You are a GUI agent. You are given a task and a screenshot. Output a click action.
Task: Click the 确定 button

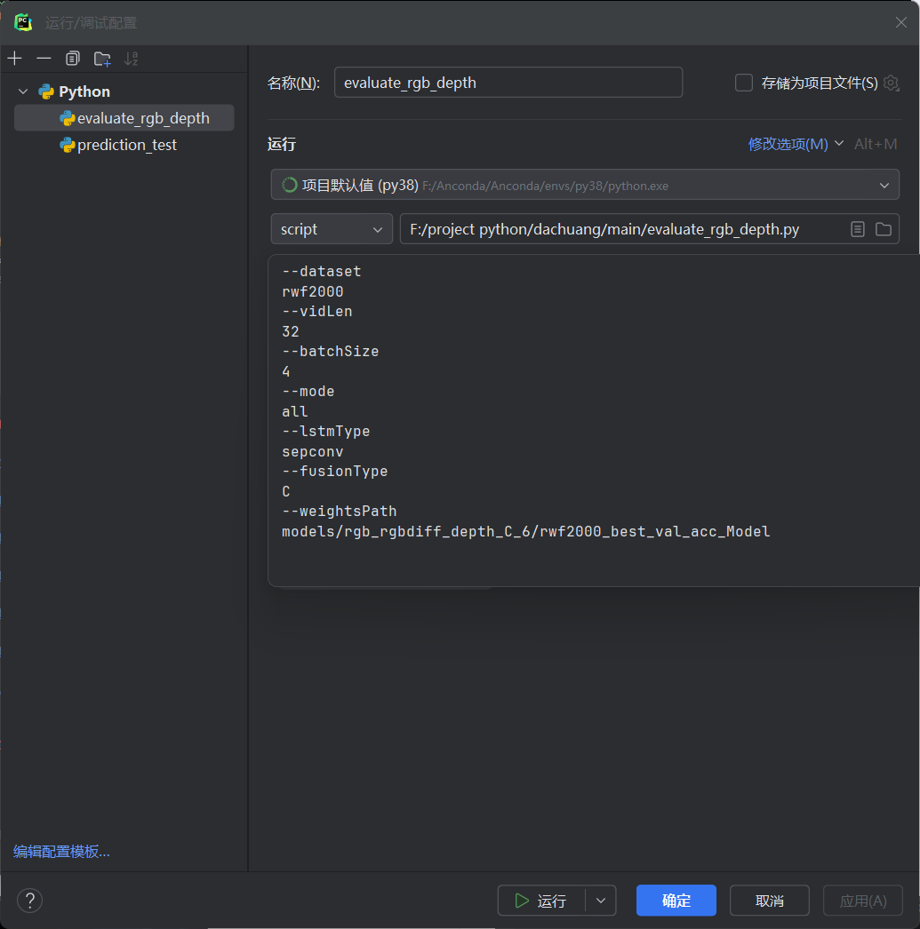(x=676, y=901)
